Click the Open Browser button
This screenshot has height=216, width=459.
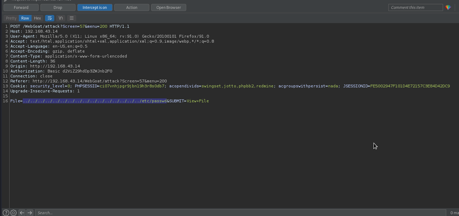pos(168,7)
